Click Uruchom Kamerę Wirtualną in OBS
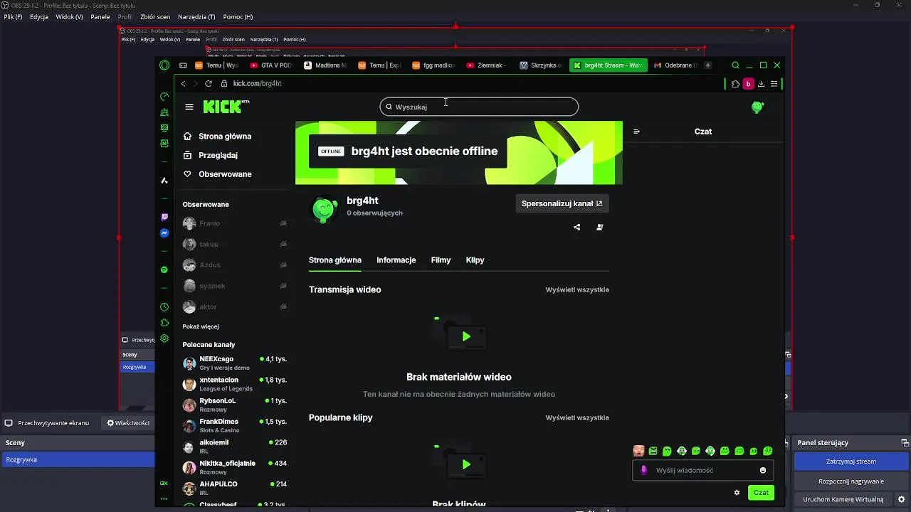The image size is (911, 512). pyautogui.click(x=843, y=499)
